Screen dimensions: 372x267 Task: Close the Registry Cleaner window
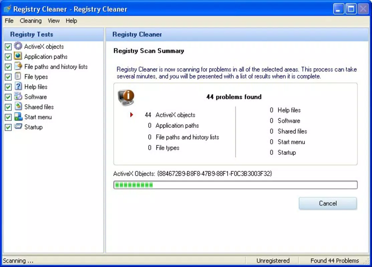pyautogui.click(x=363, y=9)
